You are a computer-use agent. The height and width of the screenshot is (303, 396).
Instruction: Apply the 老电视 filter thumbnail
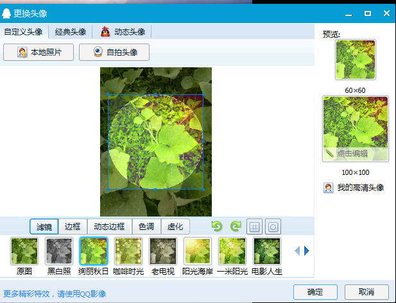[163, 251]
